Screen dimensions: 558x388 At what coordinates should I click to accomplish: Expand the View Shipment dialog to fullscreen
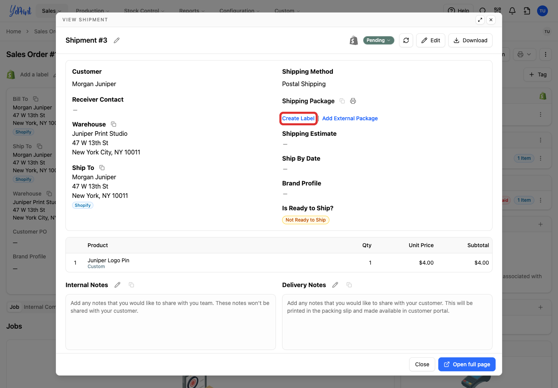480,20
